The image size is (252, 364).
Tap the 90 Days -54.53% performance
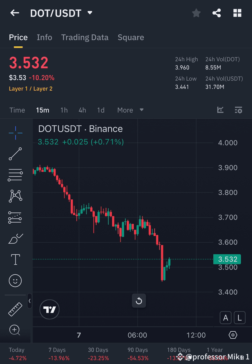(138, 354)
